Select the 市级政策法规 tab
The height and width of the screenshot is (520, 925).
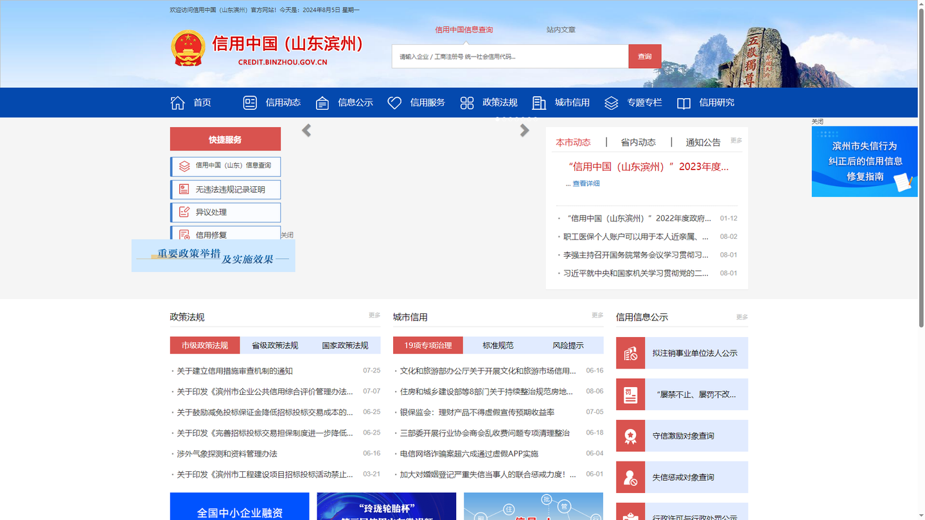[205, 345]
